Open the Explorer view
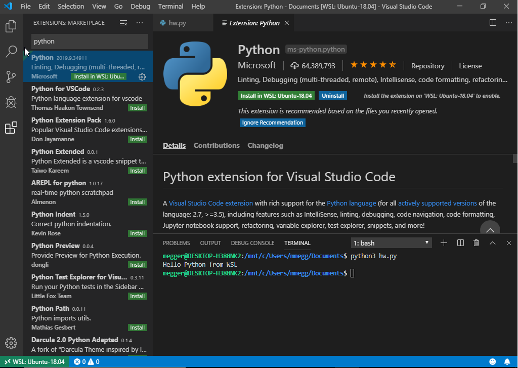518x368 pixels. (11, 27)
